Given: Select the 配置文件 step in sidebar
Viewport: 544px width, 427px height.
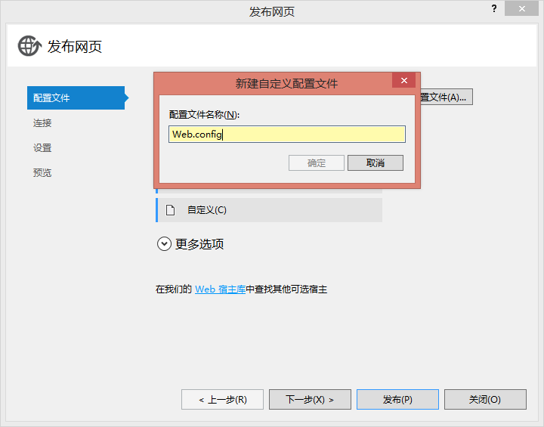Looking at the screenshot, I should [x=76, y=98].
